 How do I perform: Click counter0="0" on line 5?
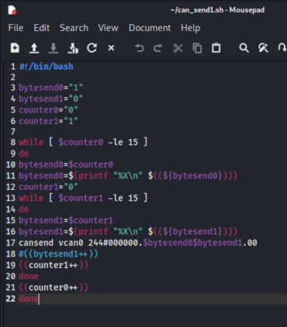pos(48,110)
